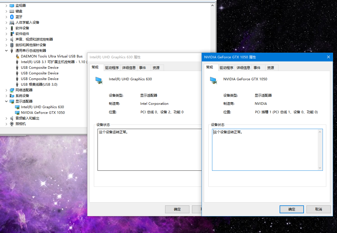Click the icon beside 人体学输入设备
Viewport: 337px width, 233px height.
(x=12, y=23)
